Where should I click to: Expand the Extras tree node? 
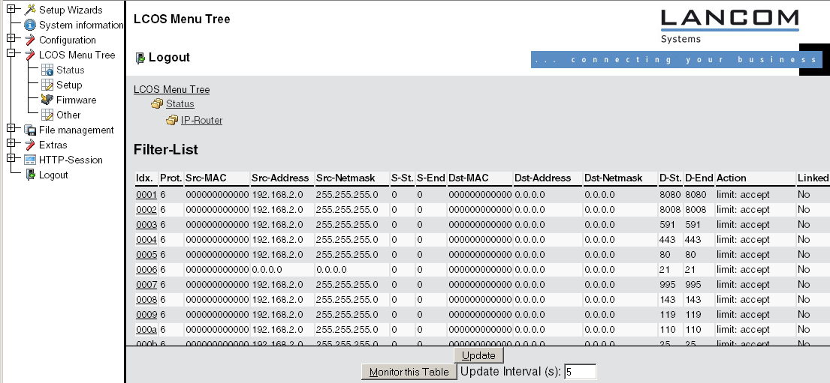click(x=11, y=144)
